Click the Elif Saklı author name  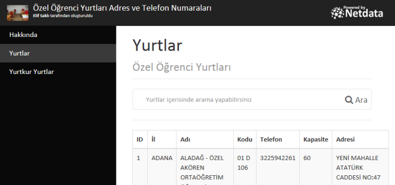41,16
